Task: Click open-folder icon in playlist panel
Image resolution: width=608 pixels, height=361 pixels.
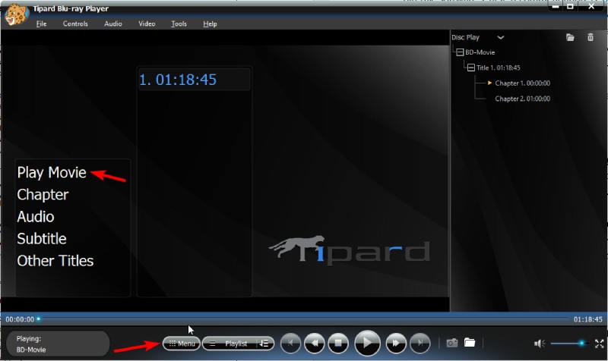Action: [x=570, y=37]
